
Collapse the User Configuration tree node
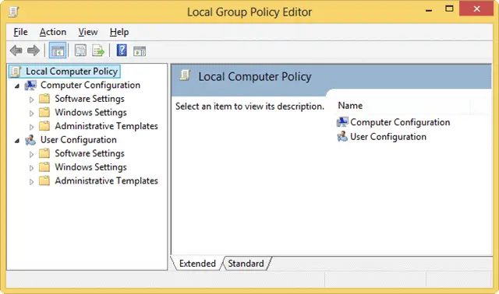pyautogui.click(x=17, y=141)
